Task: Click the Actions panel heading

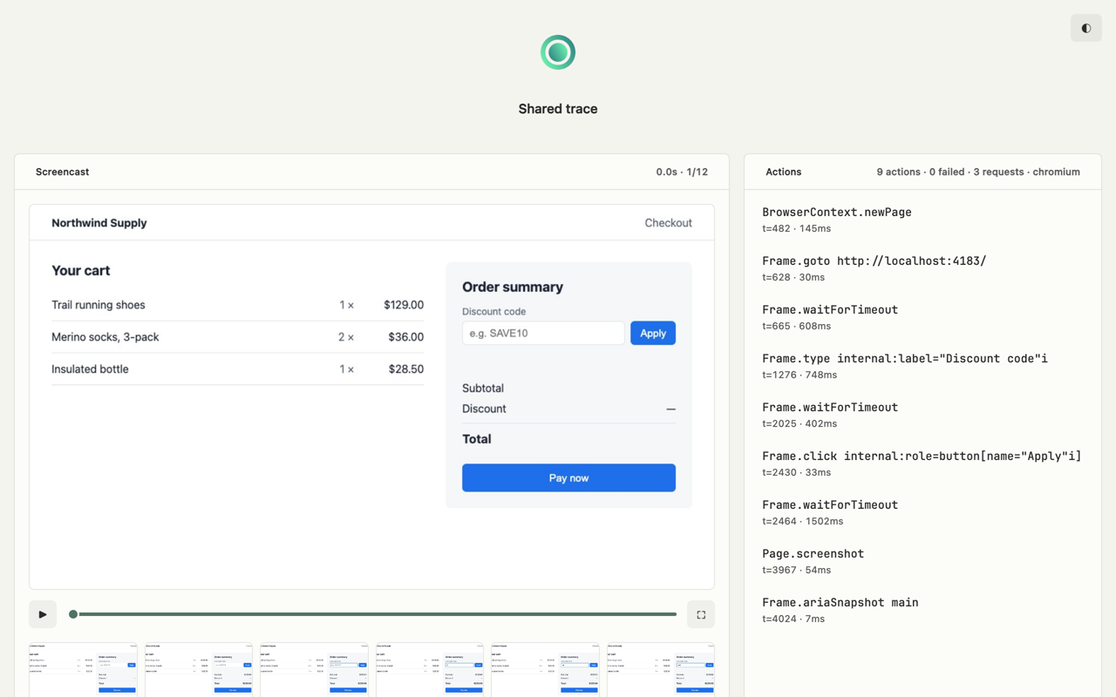Action: coord(783,172)
